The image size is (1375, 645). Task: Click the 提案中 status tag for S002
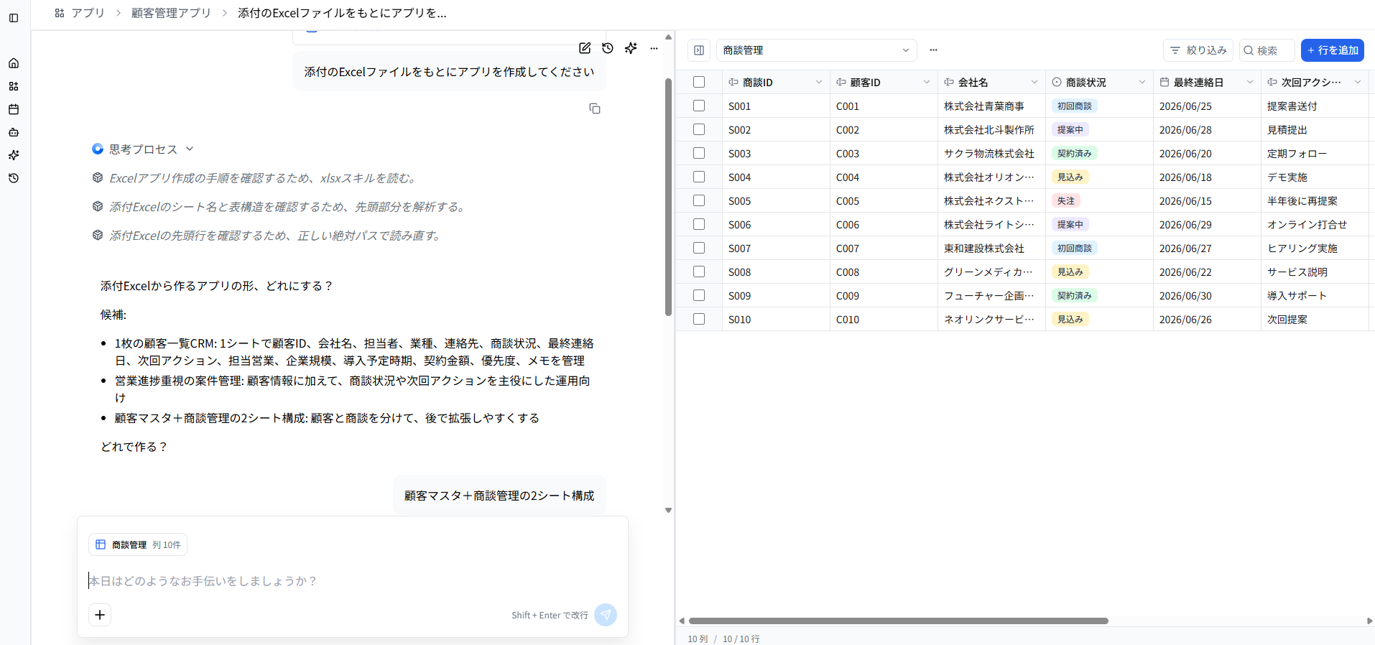(x=1070, y=129)
